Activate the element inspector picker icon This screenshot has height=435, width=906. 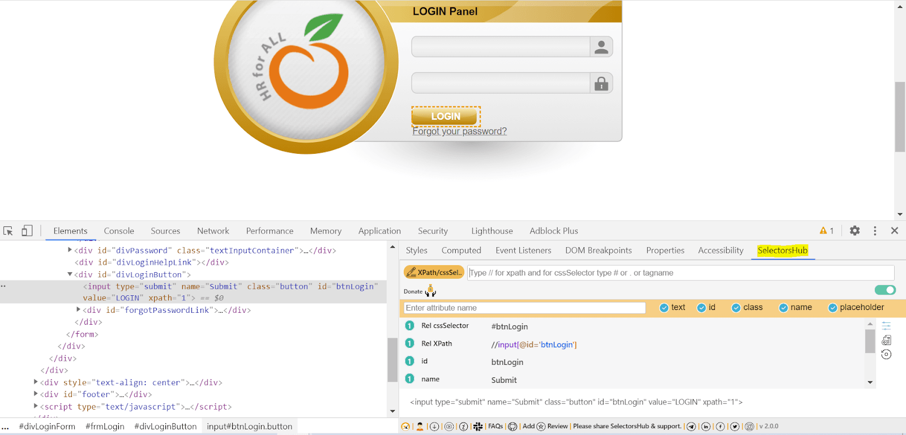[x=8, y=231]
